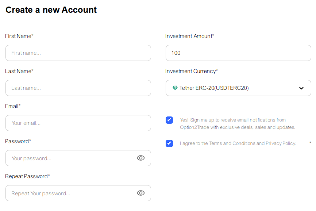Toggle visibility of Your password text
The image size is (316, 211).
click(141, 158)
